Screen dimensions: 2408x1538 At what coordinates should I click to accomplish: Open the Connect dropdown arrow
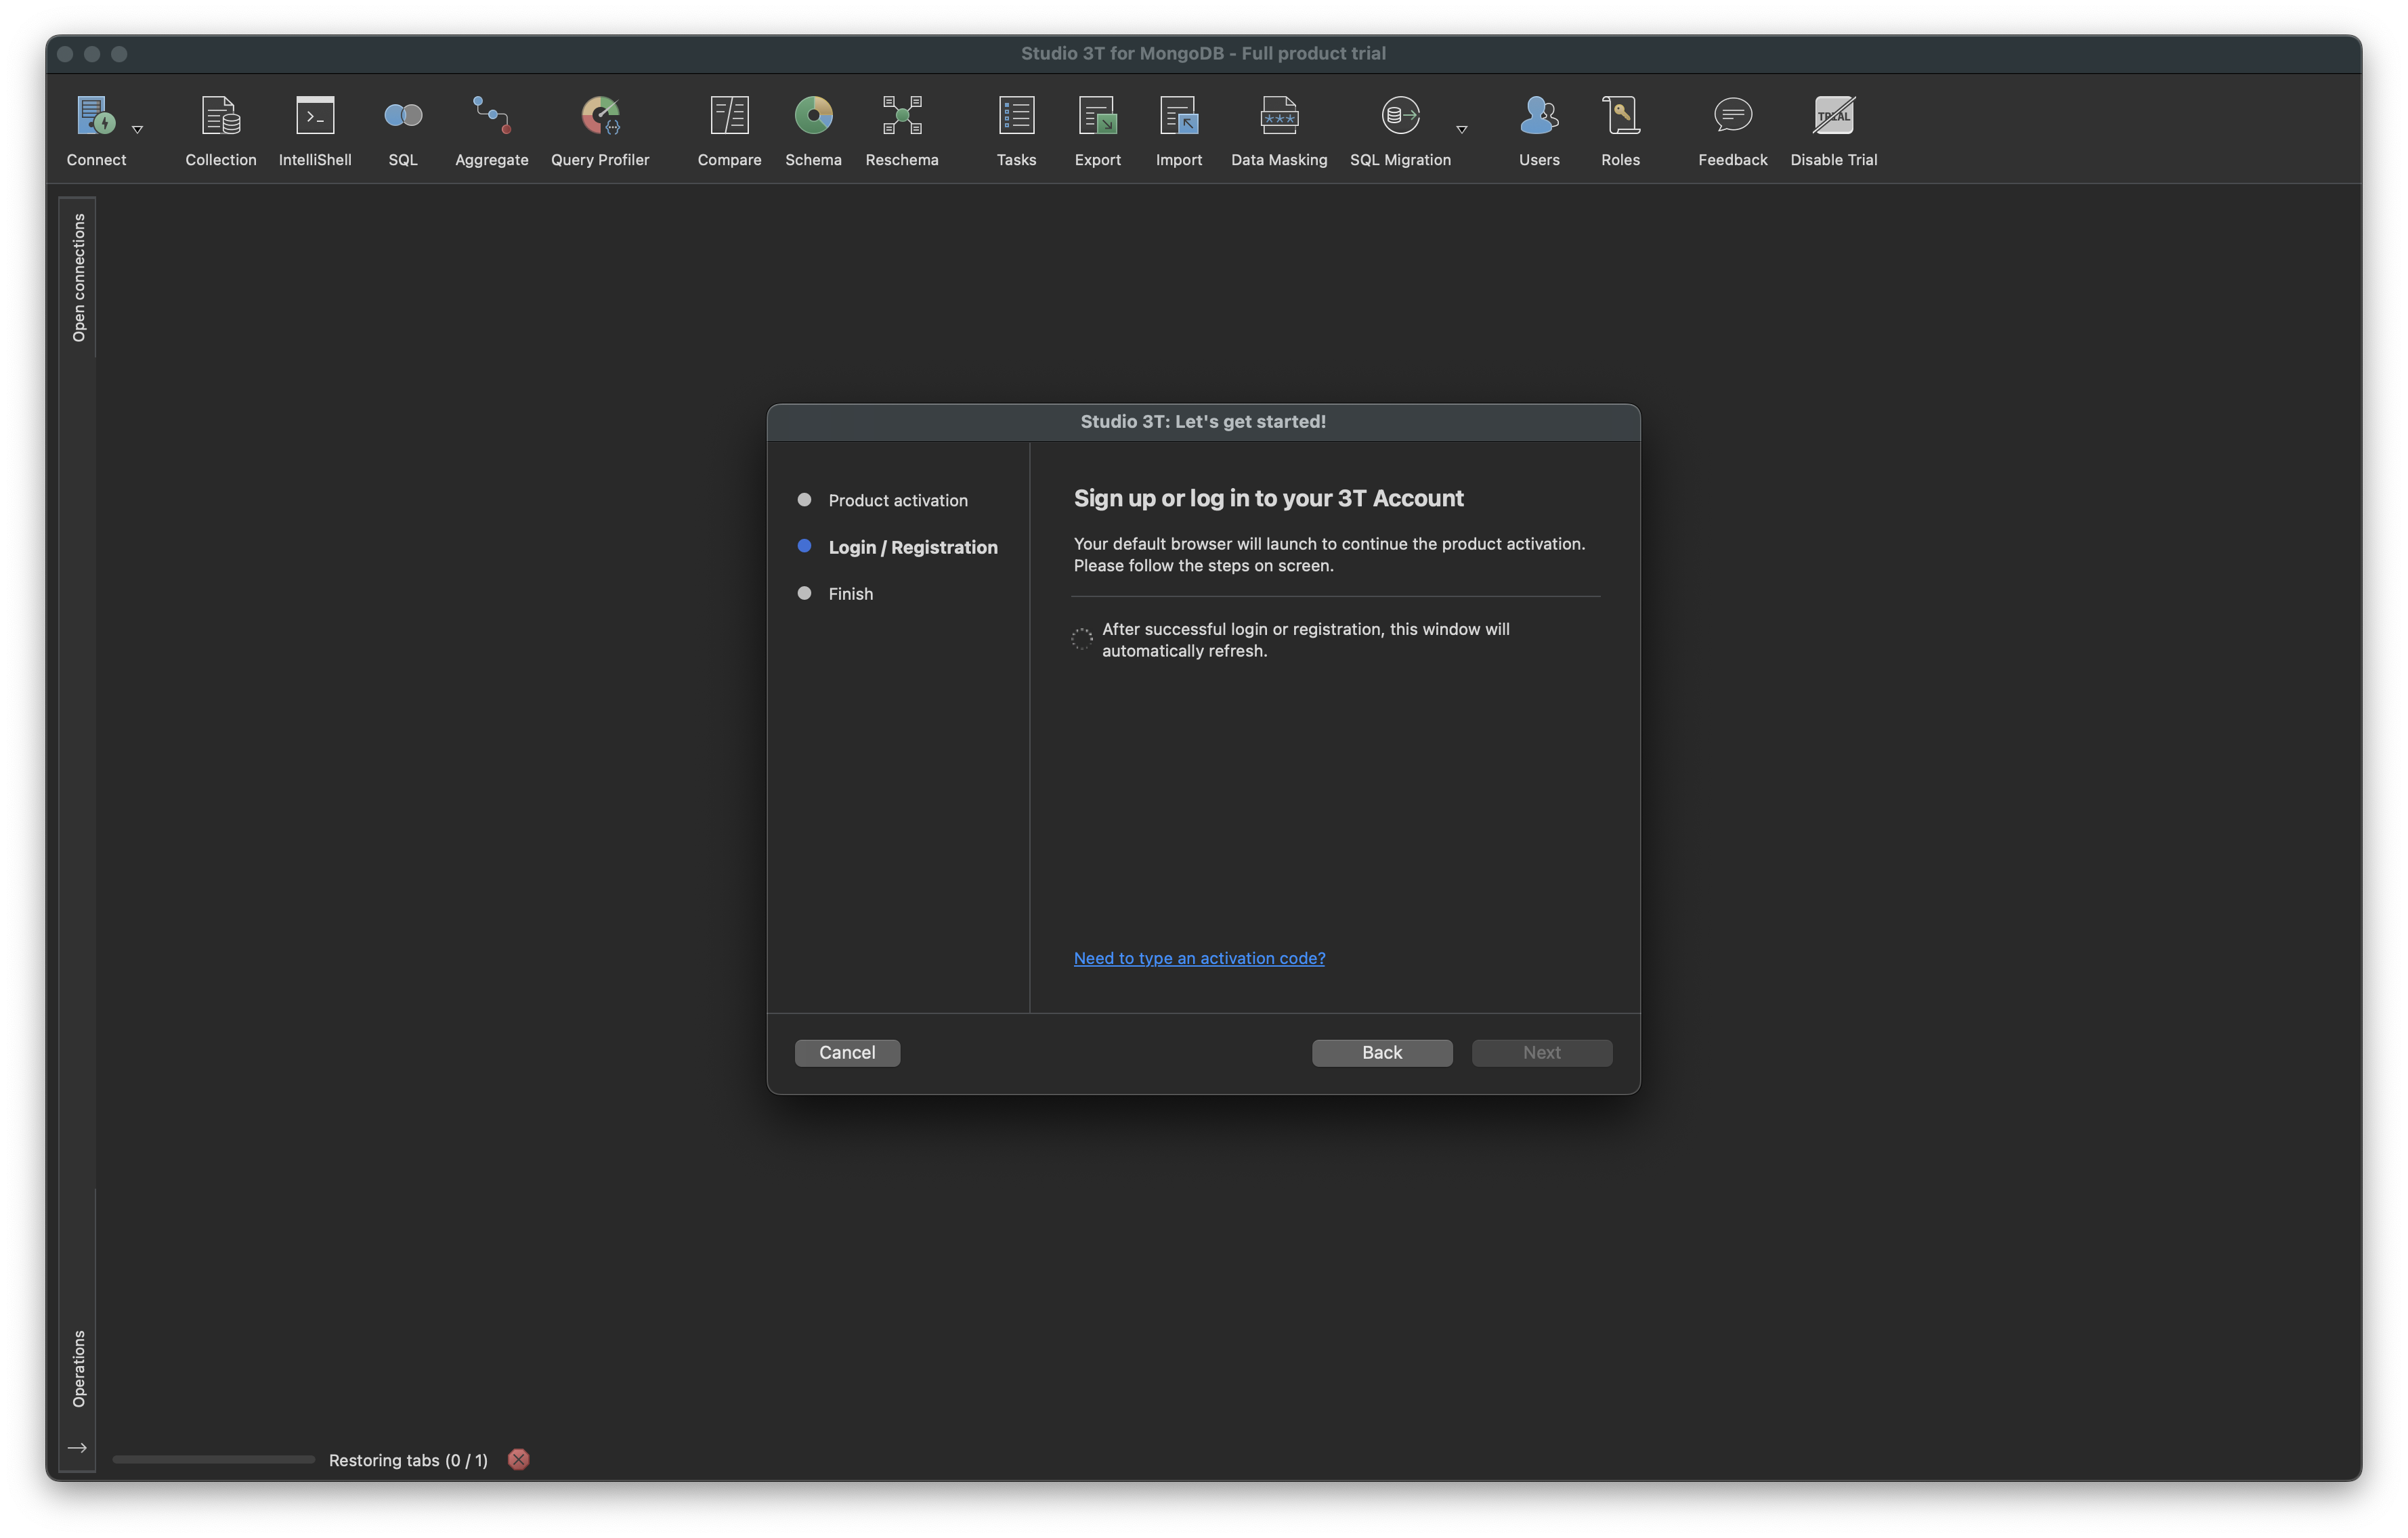138,129
